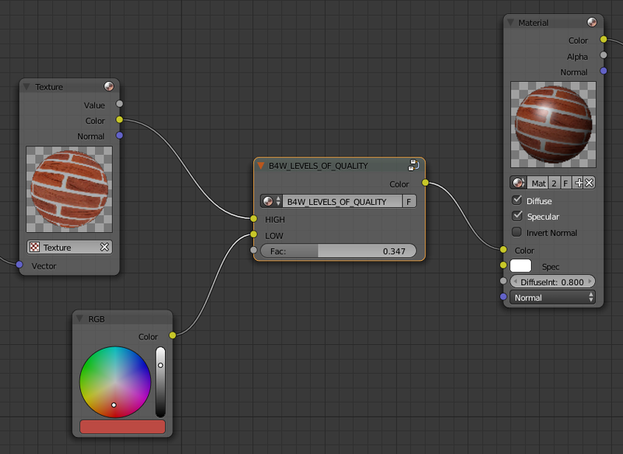The height and width of the screenshot is (454, 623).
Task: Click Material node DiffuseInt input socket
Action: coord(503,281)
